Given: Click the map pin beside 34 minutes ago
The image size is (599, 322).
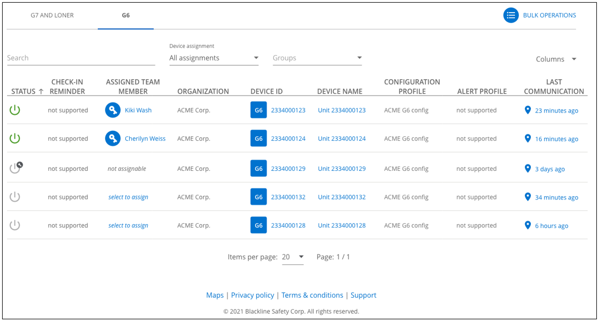Looking at the screenshot, I should pos(528,196).
